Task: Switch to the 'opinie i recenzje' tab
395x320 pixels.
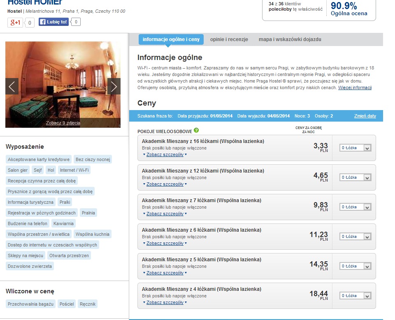Action: pos(229,39)
